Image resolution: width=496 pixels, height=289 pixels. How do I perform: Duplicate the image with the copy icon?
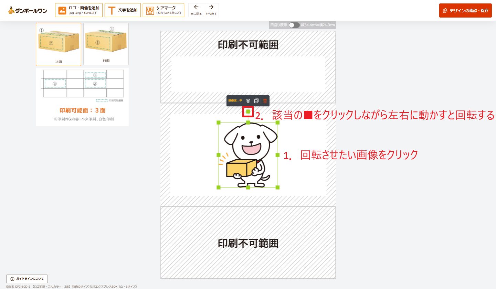[x=256, y=101]
